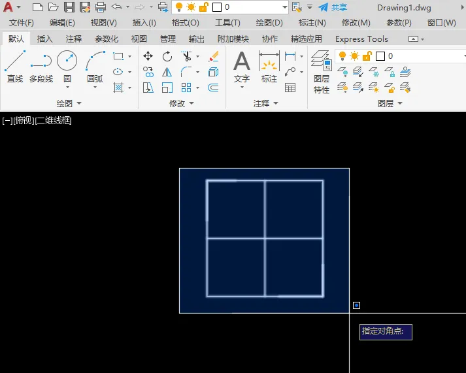Screen dimensions: 466x373
Task: Click the Fillet tool icon
Action: click(186, 72)
